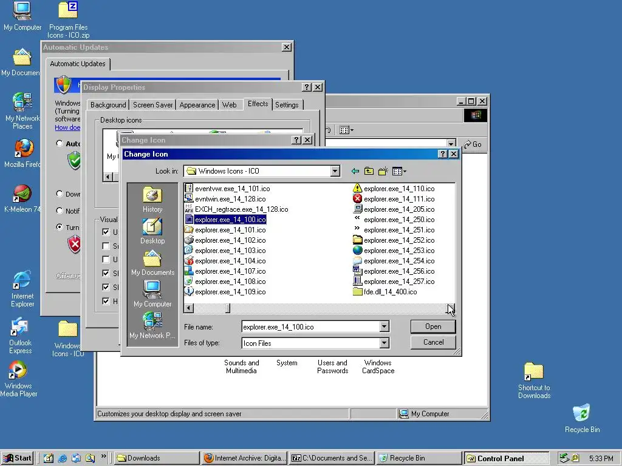Select explorer.exe_14_110.ico warning icon file
Image resolution: width=622 pixels, height=466 pixels.
coord(394,189)
